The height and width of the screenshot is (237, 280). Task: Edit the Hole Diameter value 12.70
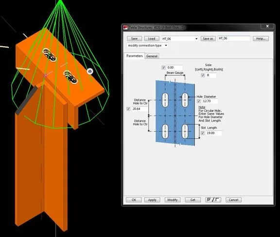coord(210,101)
